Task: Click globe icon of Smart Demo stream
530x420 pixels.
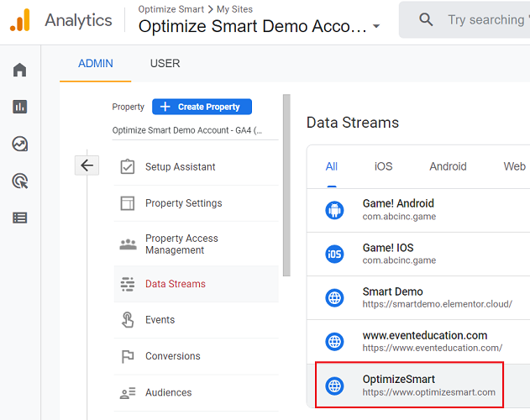Action: tap(334, 298)
